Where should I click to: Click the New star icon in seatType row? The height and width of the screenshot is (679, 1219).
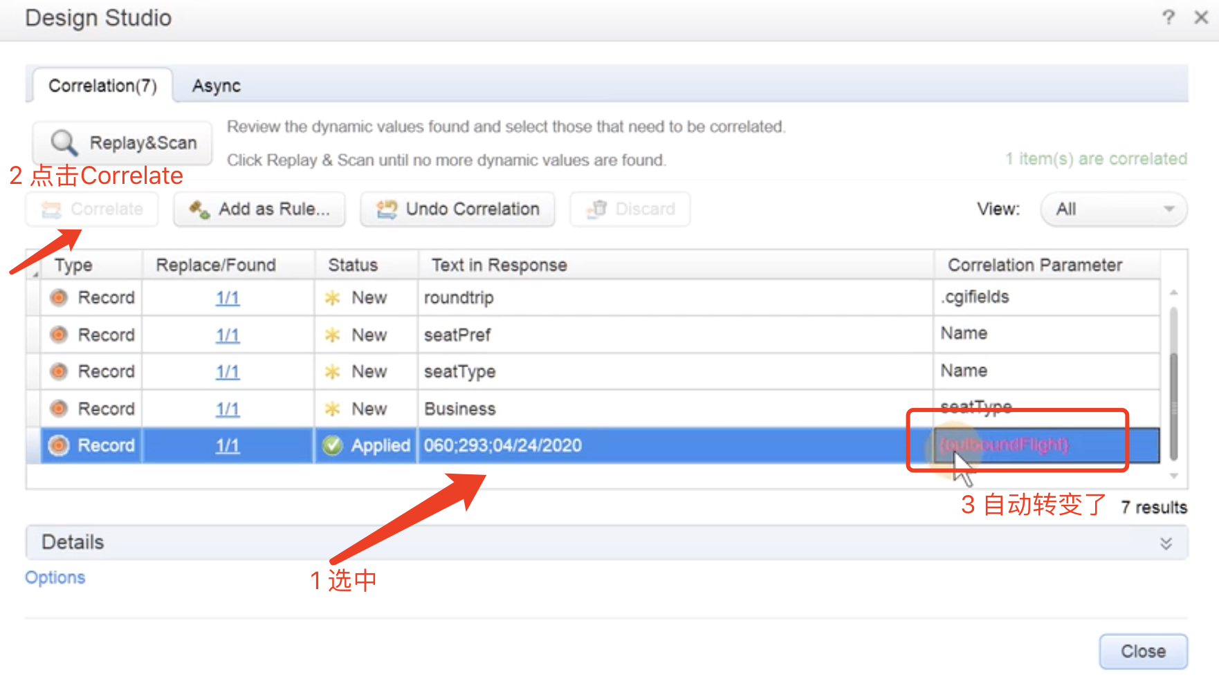click(x=333, y=372)
